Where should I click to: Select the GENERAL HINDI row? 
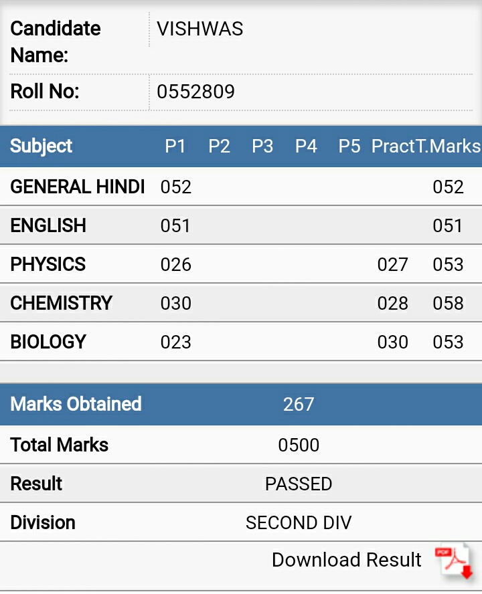(x=241, y=187)
